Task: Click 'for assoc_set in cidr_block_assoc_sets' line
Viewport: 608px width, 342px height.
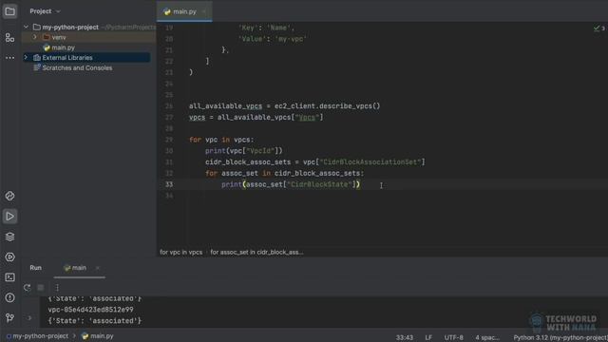Action: pyautogui.click(x=285, y=173)
